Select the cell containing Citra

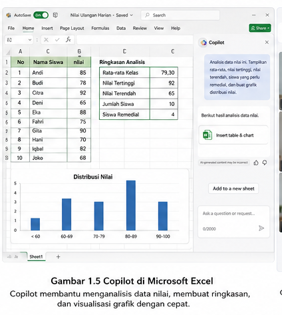click(x=48, y=93)
